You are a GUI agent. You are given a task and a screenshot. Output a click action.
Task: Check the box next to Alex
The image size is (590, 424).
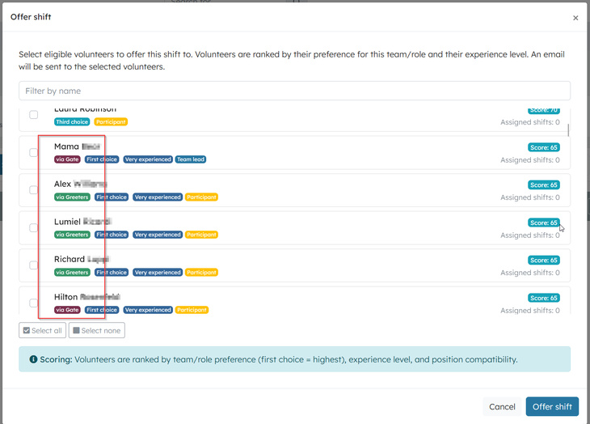click(x=33, y=190)
